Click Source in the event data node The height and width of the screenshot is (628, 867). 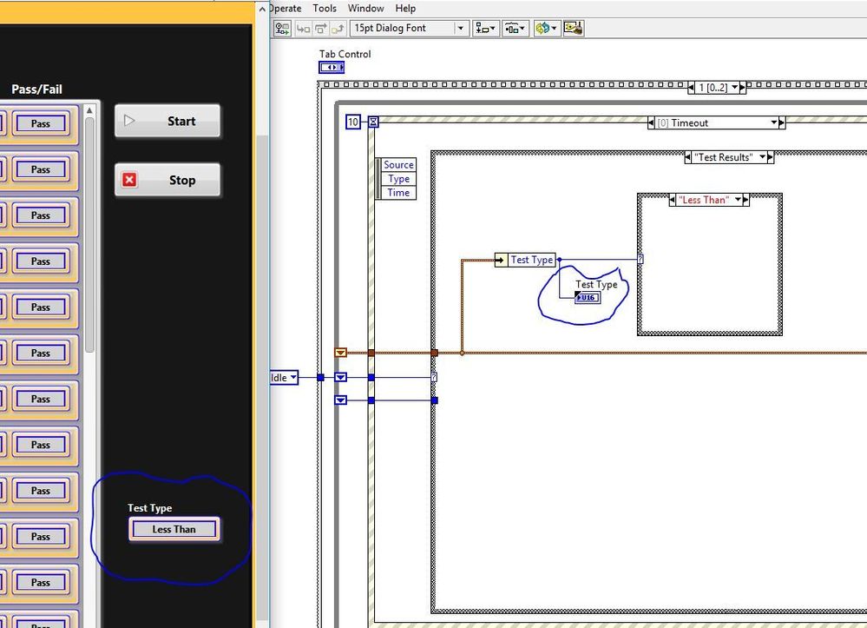[x=398, y=165]
